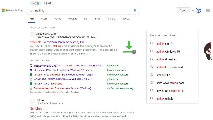This screenshot has width=213, height=120.
Task: Open nthLink for PC How to Install link
Action: click(x=64, y=70)
